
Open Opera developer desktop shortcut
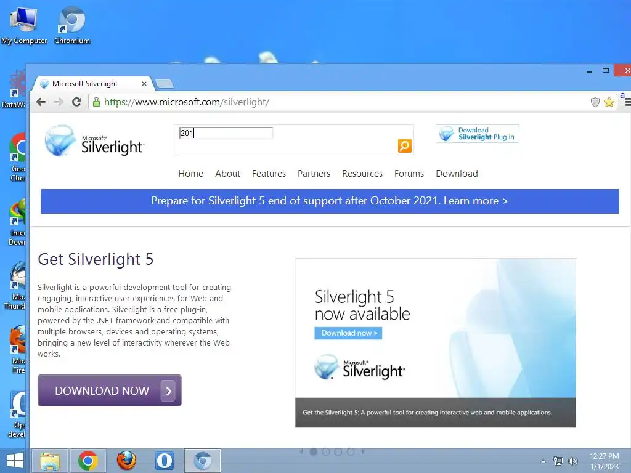click(x=17, y=414)
